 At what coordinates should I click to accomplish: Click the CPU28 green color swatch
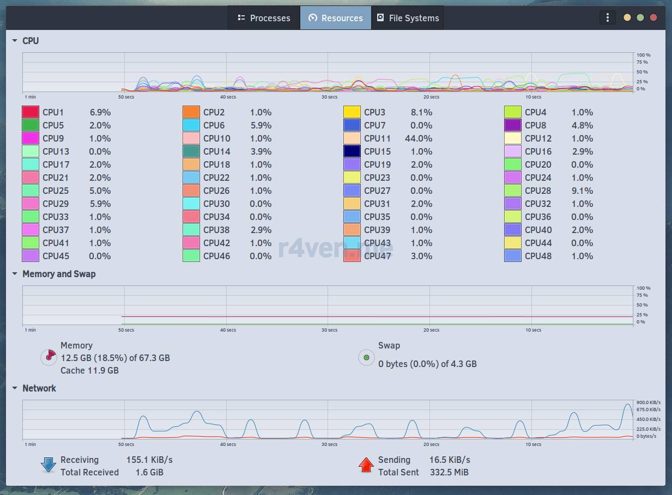point(513,191)
